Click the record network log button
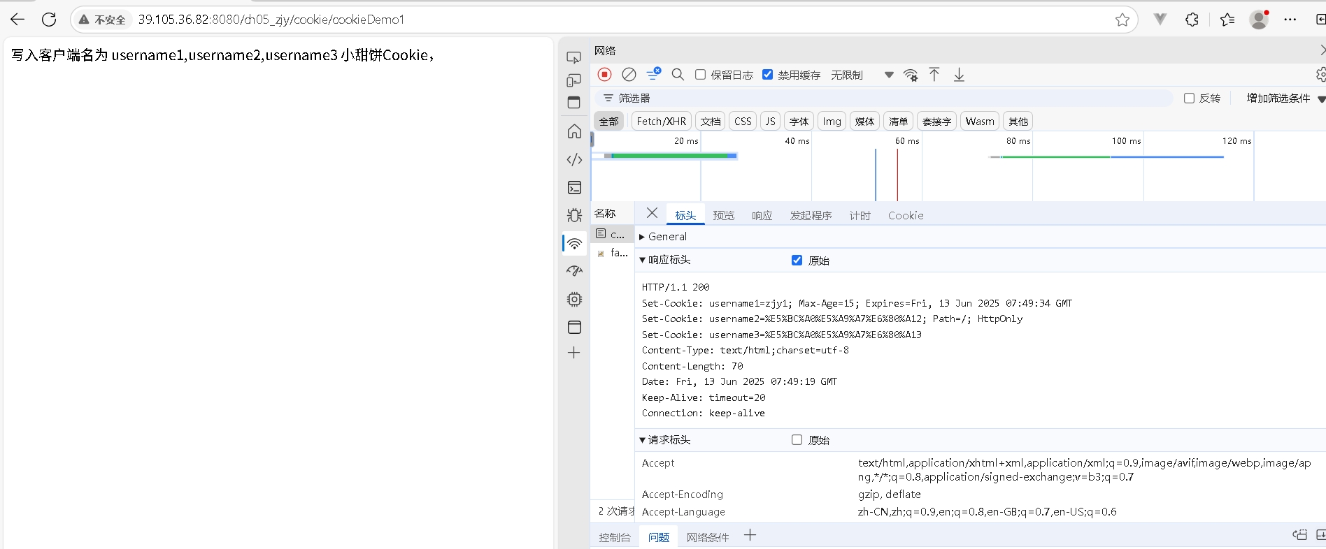This screenshot has width=1326, height=549. [x=605, y=75]
